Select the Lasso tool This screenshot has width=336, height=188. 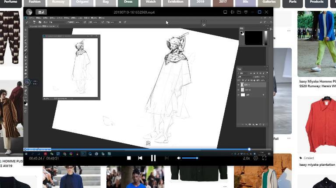coord(26,37)
